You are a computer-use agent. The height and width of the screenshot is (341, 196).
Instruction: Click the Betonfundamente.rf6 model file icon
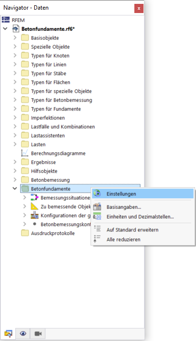(15, 29)
